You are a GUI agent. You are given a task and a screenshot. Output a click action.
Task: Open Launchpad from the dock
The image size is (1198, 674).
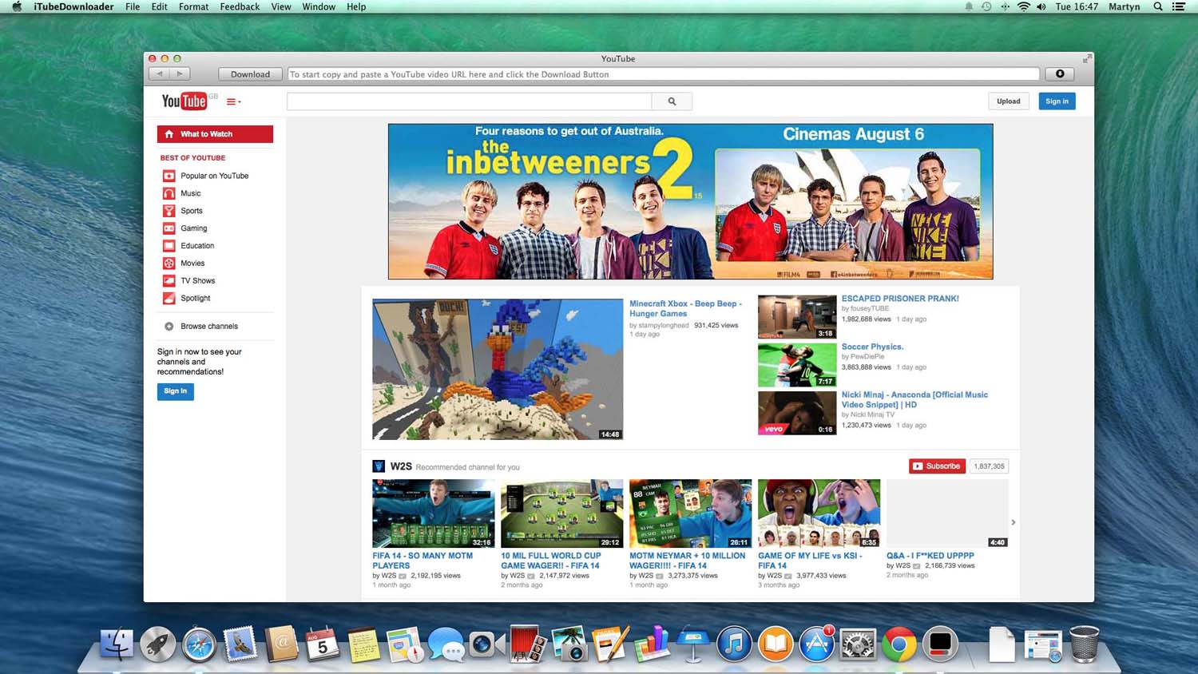pos(158,644)
